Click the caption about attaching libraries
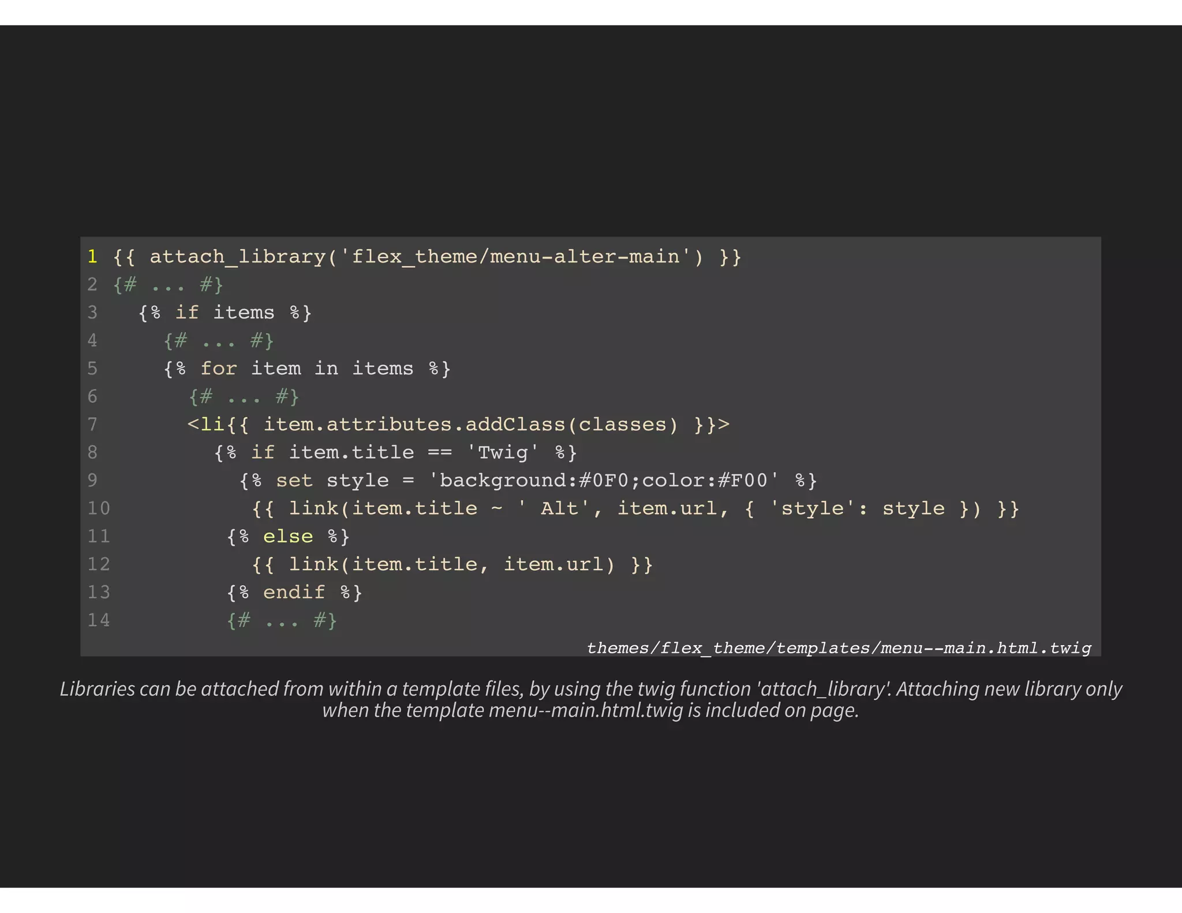The width and height of the screenshot is (1182, 913). 591,699
